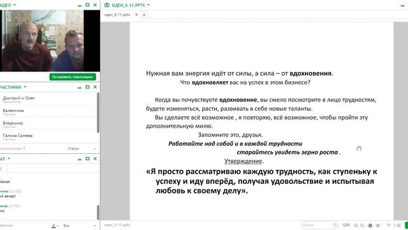Click the идеи_6-11.pptx filename in status bar
The width and height of the screenshot is (408, 230).
[x=117, y=225]
